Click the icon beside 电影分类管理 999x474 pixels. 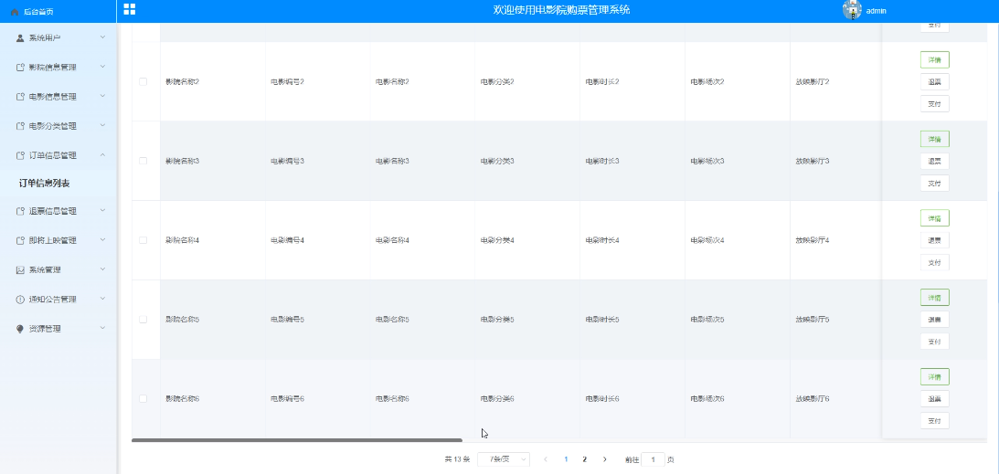pos(20,126)
